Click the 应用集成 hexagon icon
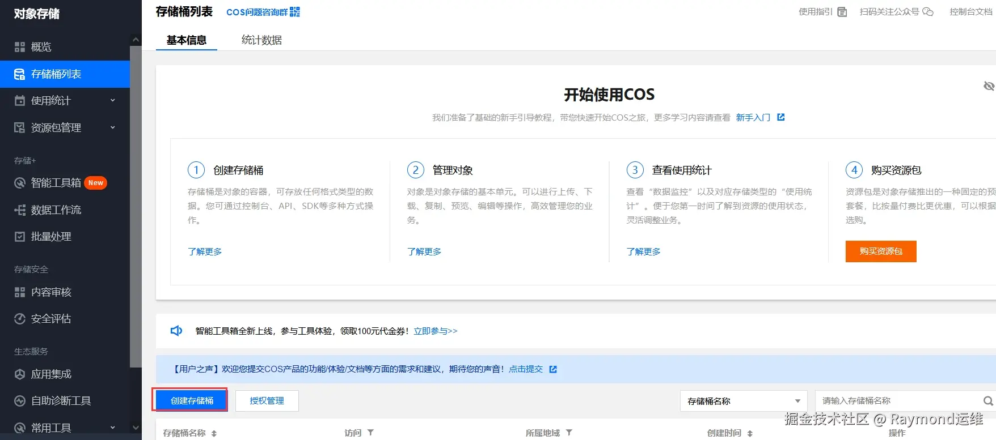Screen dimensions: 996x440 [x=20, y=374]
